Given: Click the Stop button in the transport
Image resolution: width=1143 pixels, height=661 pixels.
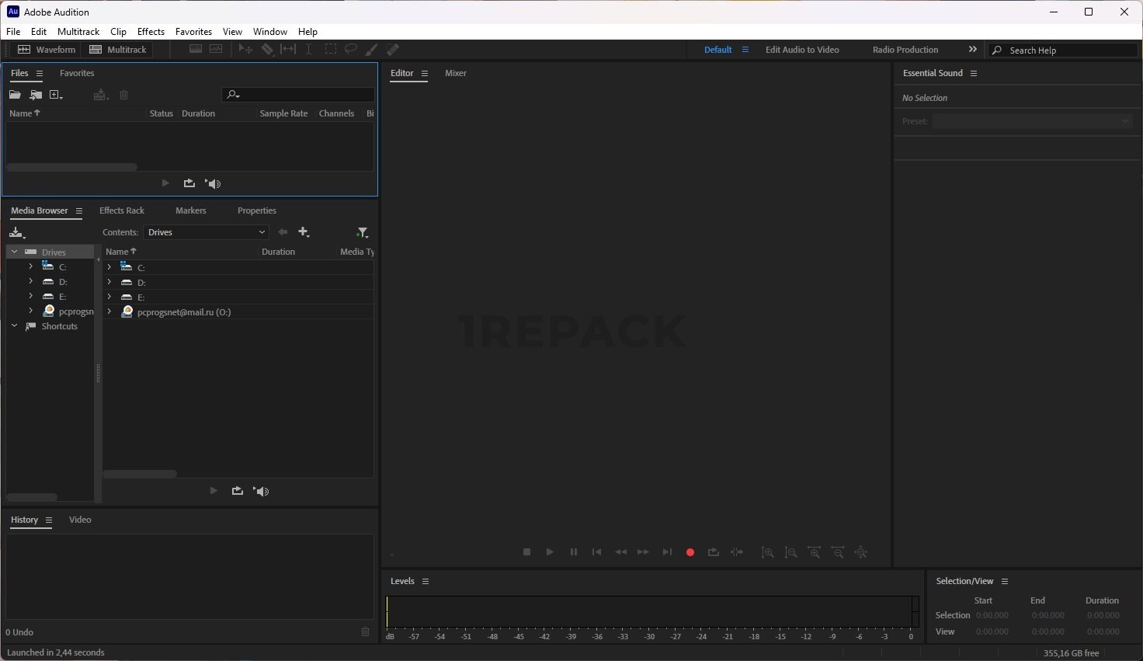Looking at the screenshot, I should [x=526, y=552].
